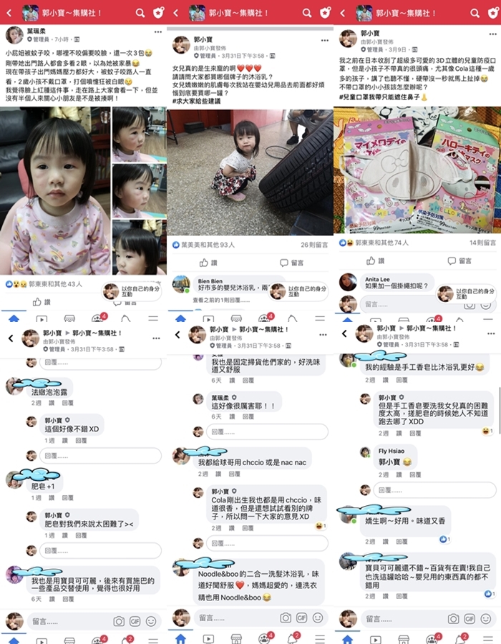View 查看之前的1則回覆 earlier replies
Image resolution: width=501 pixels, height=644 pixels.
click(x=221, y=301)
